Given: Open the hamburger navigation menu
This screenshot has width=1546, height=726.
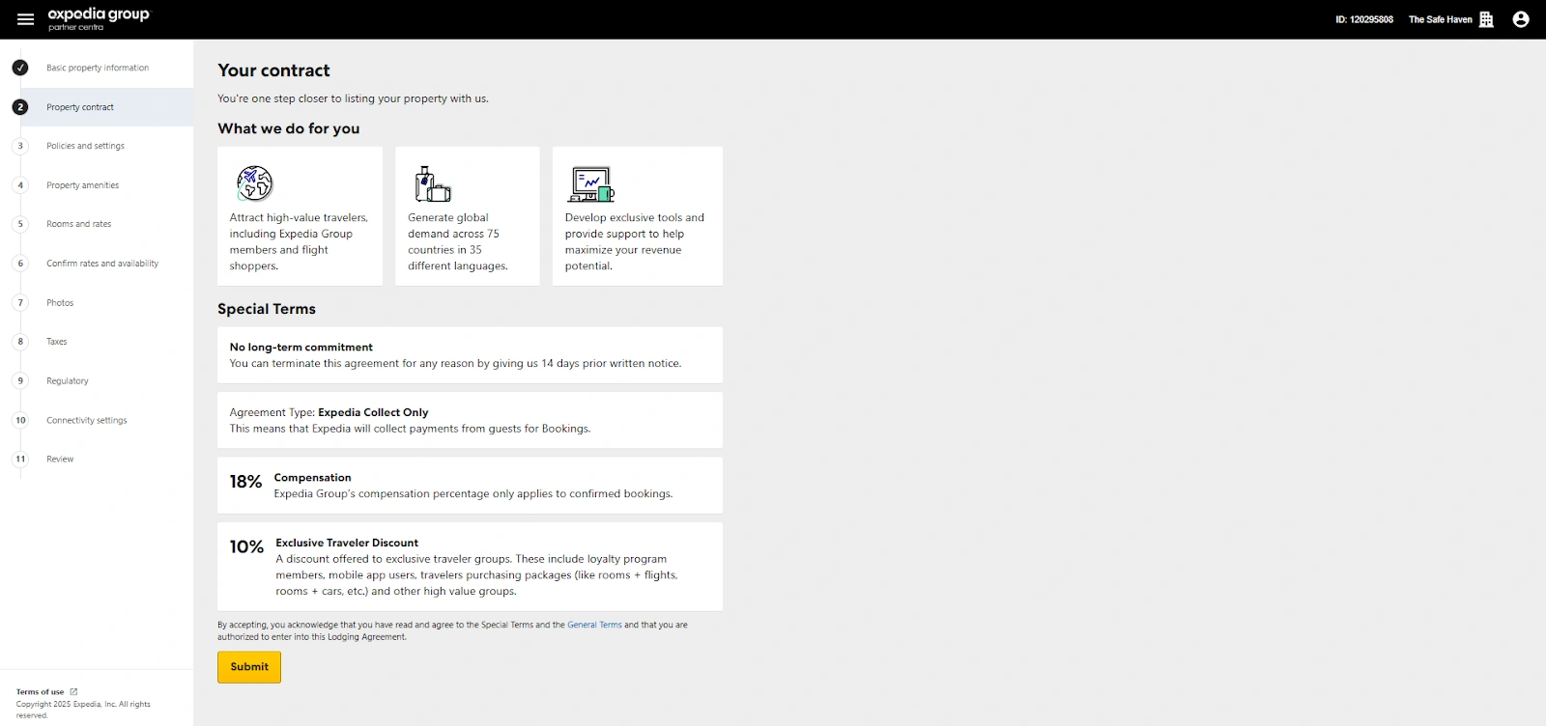Looking at the screenshot, I should pos(26,19).
